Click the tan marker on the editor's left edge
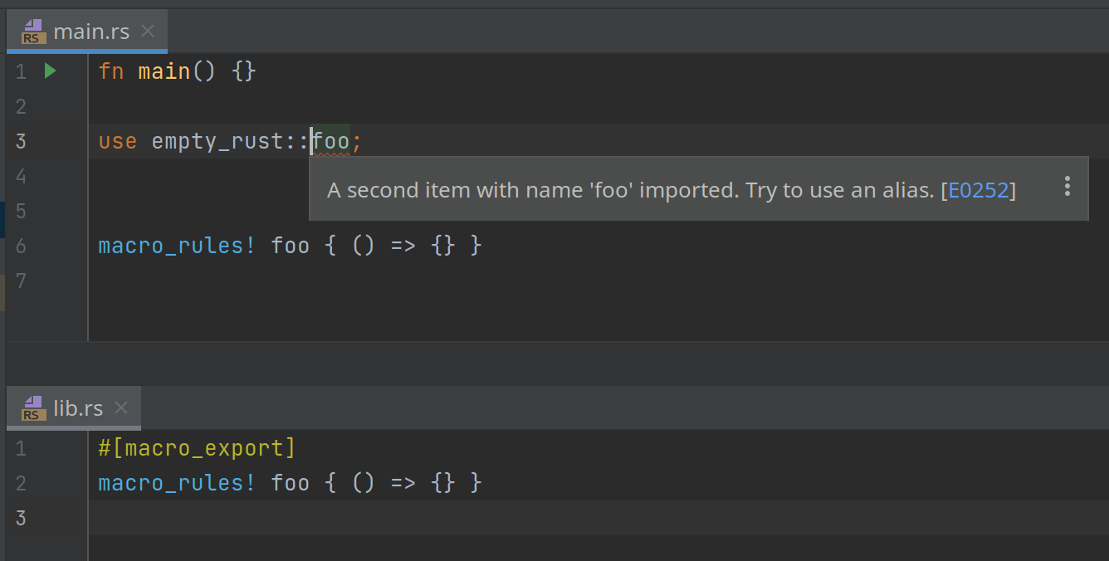Image resolution: width=1109 pixels, height=561 pixels. (2, 292)
